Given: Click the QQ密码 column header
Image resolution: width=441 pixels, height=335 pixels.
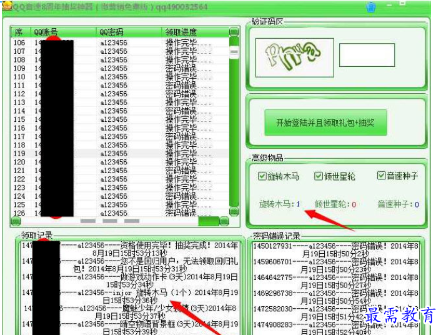Looking at the screenshot, I should (129, 32).
